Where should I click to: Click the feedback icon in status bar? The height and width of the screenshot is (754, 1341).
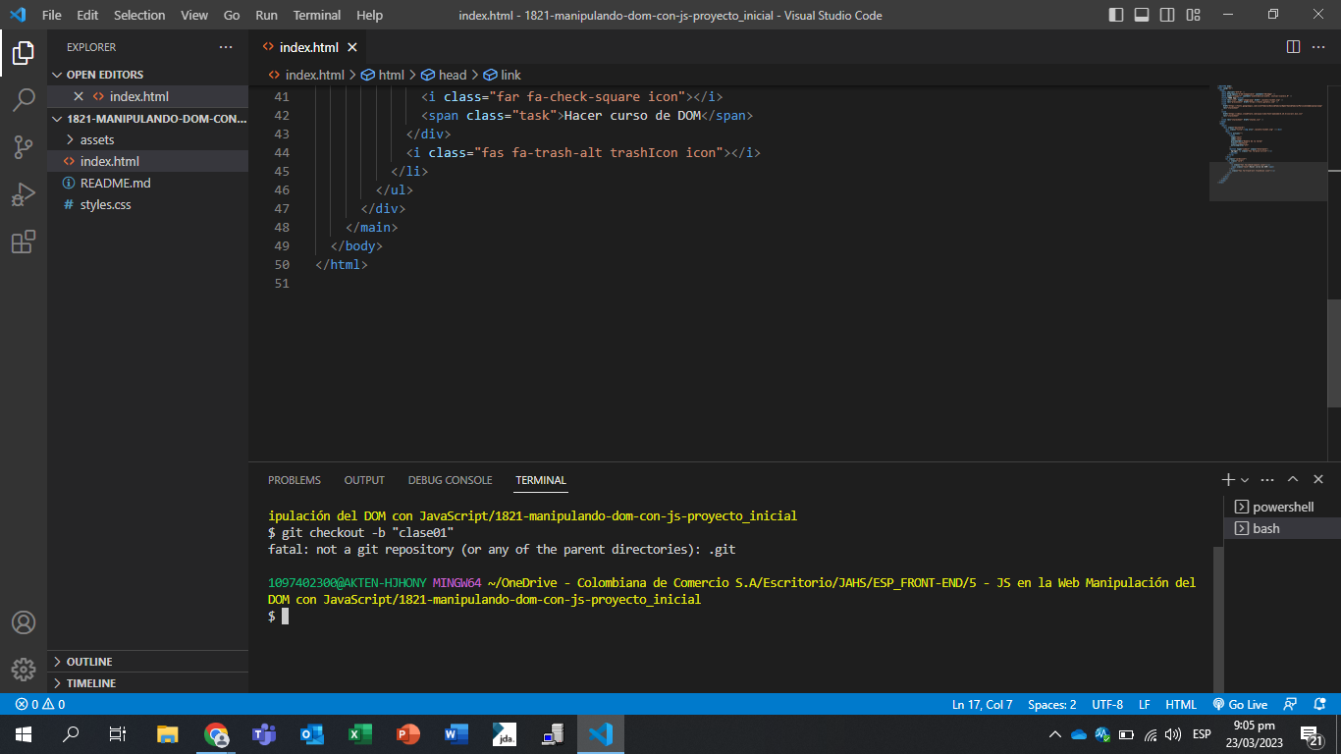click(x=1291, y=704)
